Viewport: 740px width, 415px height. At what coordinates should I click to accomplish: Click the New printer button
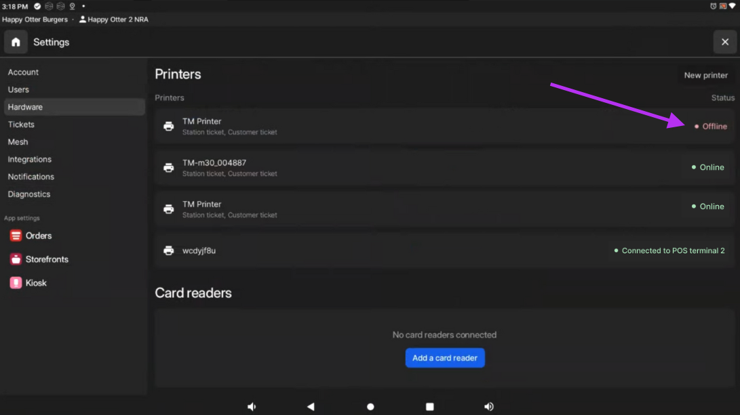tap(705, 75)
